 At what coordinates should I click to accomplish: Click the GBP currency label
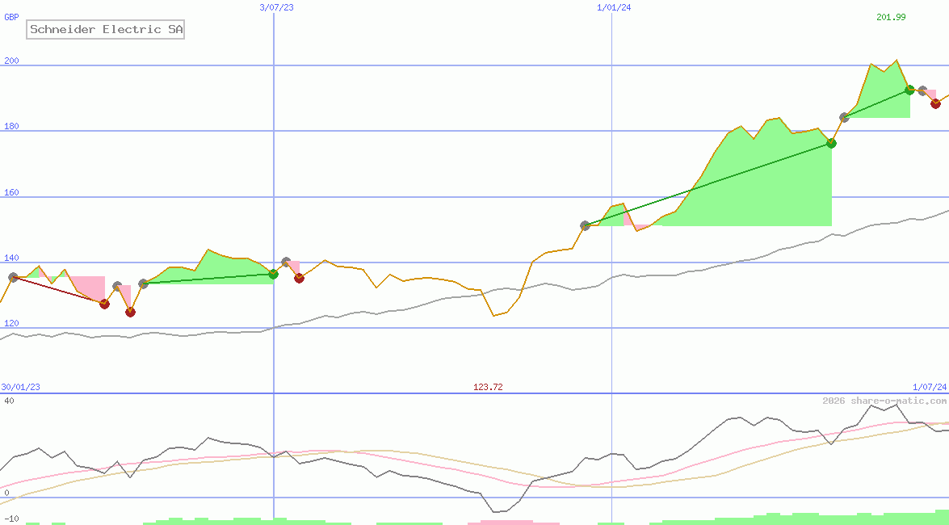click(x=11, y=17)
